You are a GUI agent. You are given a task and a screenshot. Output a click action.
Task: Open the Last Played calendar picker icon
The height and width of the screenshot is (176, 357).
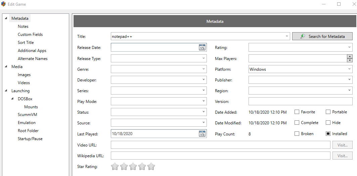202,134
